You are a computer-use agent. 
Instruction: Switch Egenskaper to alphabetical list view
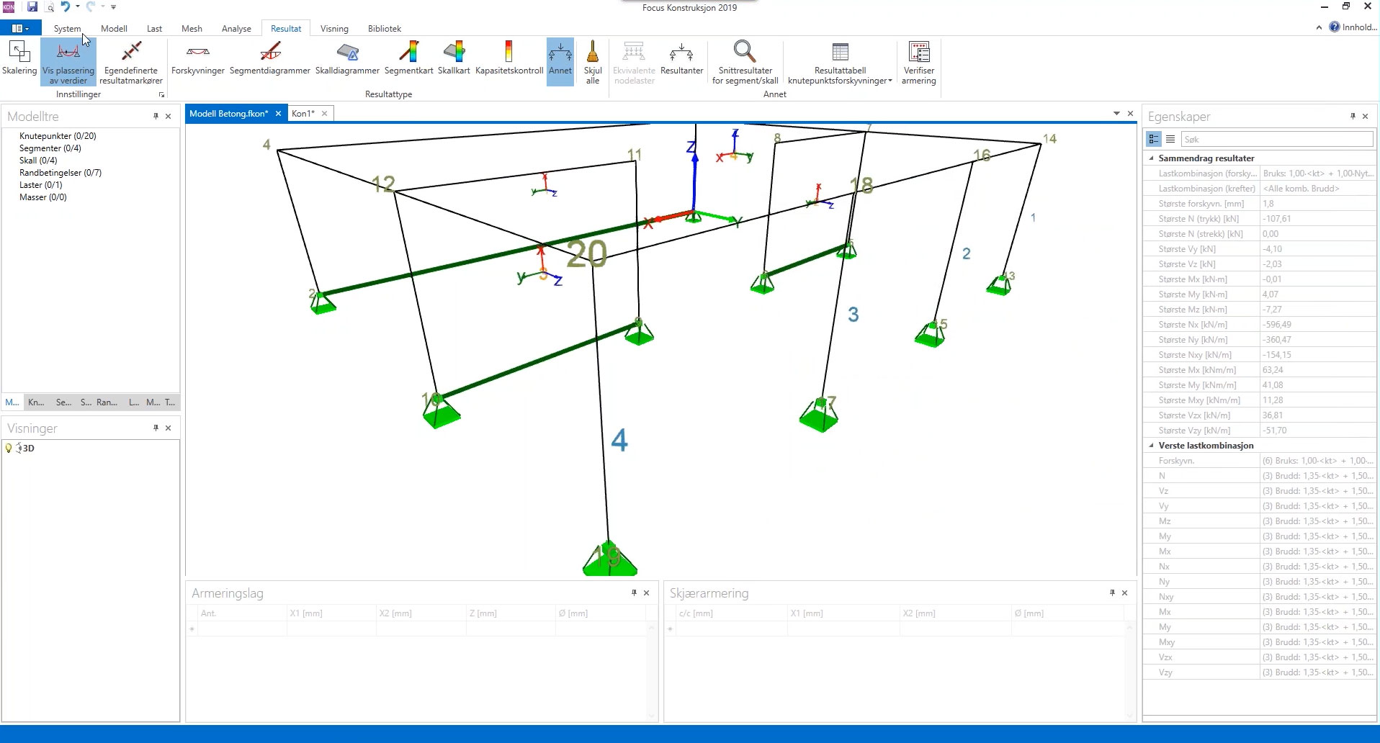click(x=1170, y=139)
